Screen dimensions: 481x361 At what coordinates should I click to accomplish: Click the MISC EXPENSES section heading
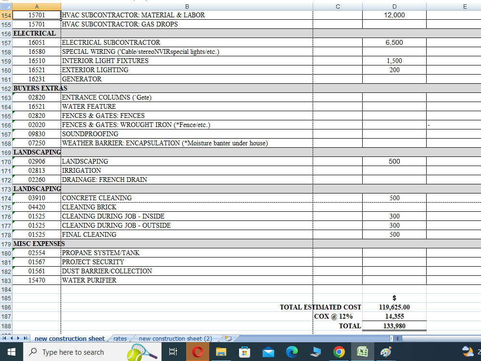pos(37,244)
